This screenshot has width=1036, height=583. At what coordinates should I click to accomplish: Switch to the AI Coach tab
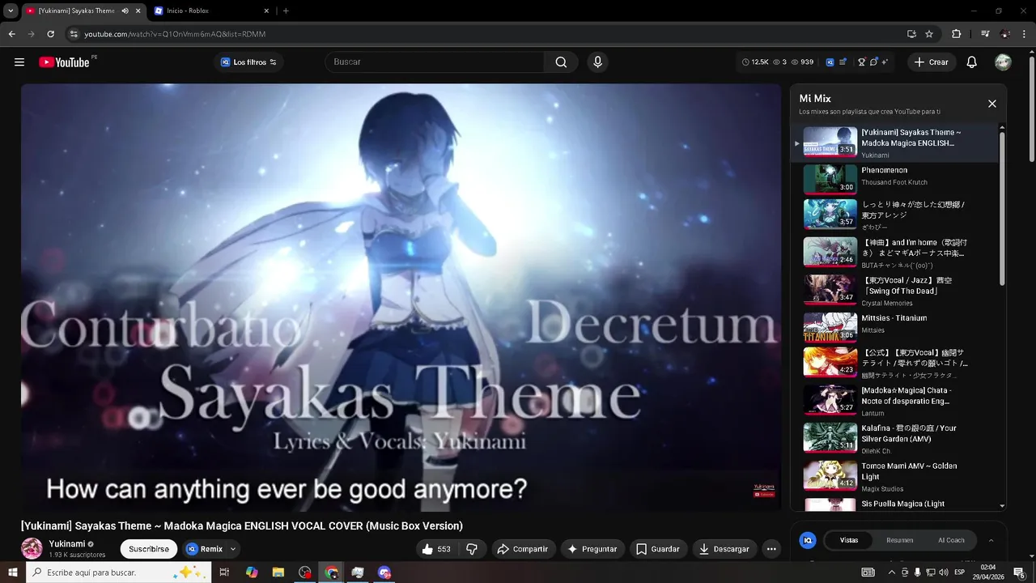click(951, 540)
